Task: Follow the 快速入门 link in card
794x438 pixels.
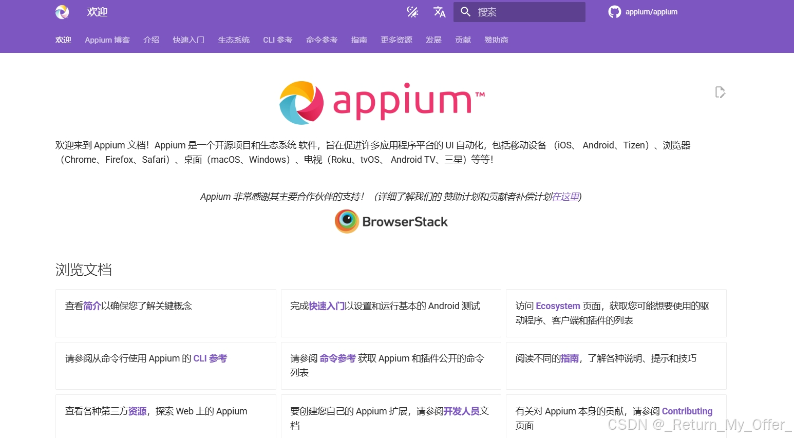Action: [327, 306]
